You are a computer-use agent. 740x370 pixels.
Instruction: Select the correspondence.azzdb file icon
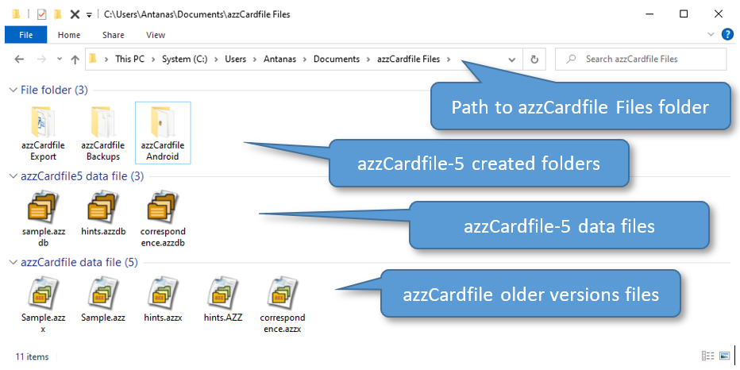pyautogui.click(x=163, y=208)
